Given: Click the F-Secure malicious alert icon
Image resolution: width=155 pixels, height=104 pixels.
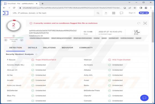Looking at the screenshot, I should (x=33, y=60).
